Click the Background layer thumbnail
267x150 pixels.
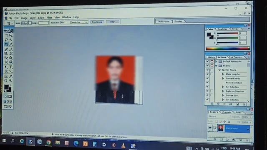[x=221, y=128]
